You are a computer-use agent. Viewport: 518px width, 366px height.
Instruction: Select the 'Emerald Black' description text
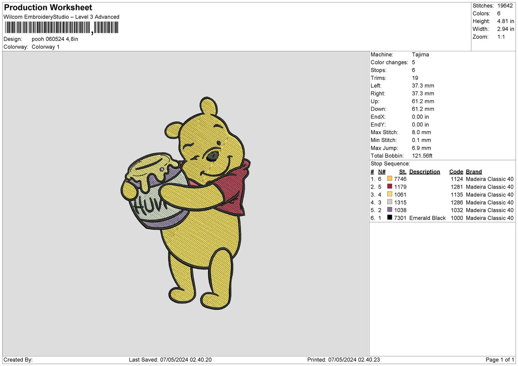click(x=427, y=218)
